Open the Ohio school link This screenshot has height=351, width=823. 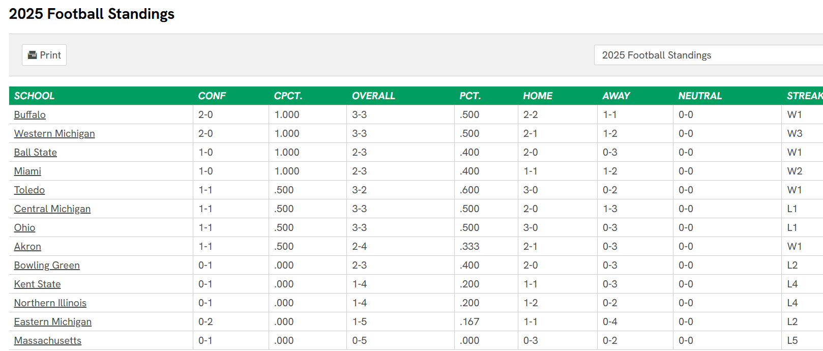(x=24, y=227)
